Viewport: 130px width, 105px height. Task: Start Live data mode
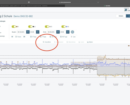pyautogui.click(x=73, y=37)
